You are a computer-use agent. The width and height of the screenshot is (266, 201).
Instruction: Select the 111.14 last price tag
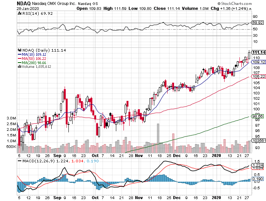pyautogui.click(x=258, y=52)
